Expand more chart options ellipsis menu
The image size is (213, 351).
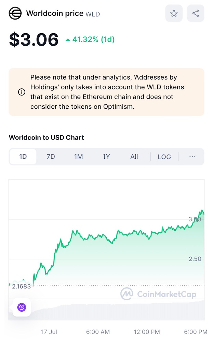192,156
